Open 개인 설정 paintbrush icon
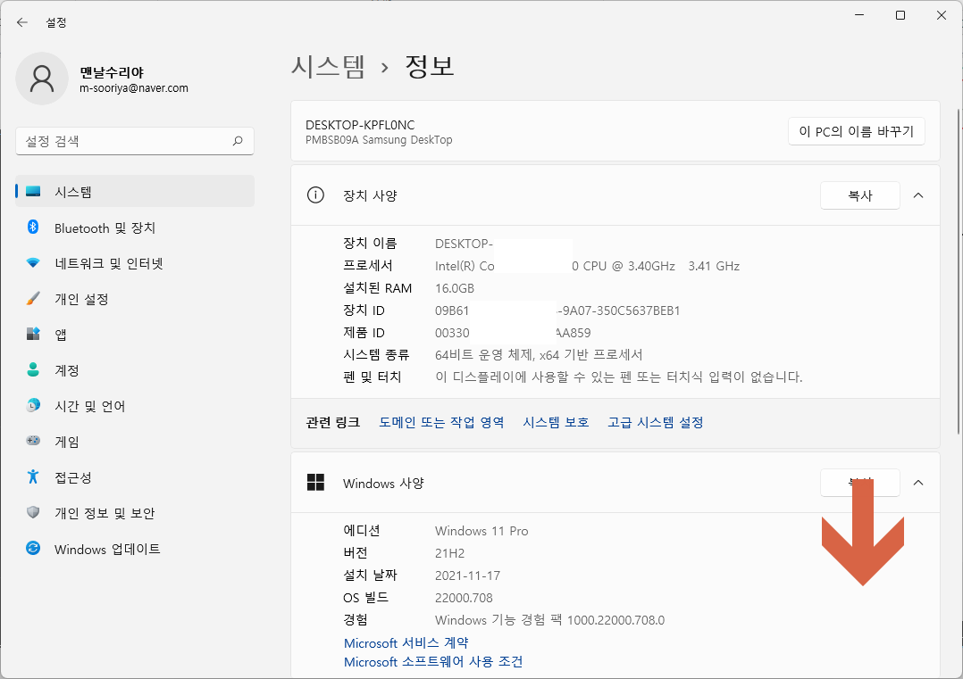Viewport: 963px width, 679px height. [x=33, y=299]
